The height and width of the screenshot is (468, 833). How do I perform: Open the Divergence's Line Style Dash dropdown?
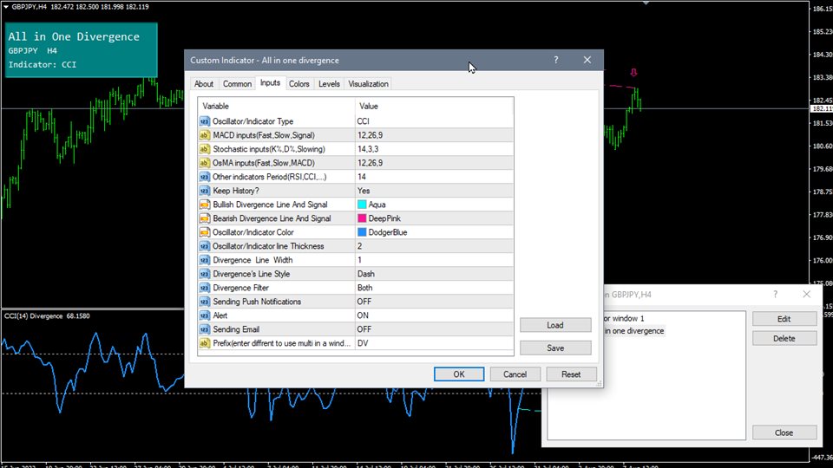tap(434, 274)
